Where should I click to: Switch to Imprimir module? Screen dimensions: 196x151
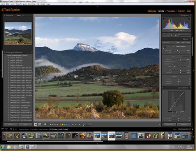tap(181, 11)
